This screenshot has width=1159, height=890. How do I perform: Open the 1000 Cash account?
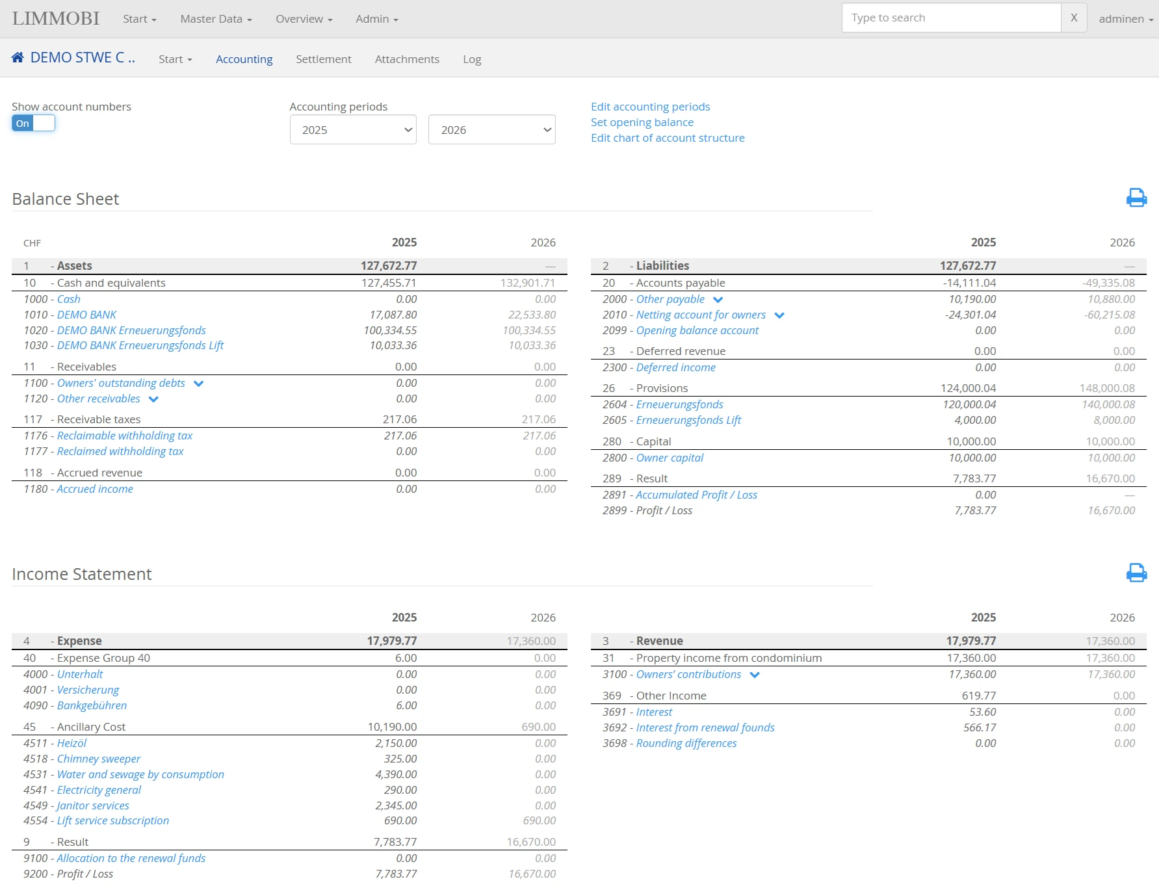[x=69, y=299]
